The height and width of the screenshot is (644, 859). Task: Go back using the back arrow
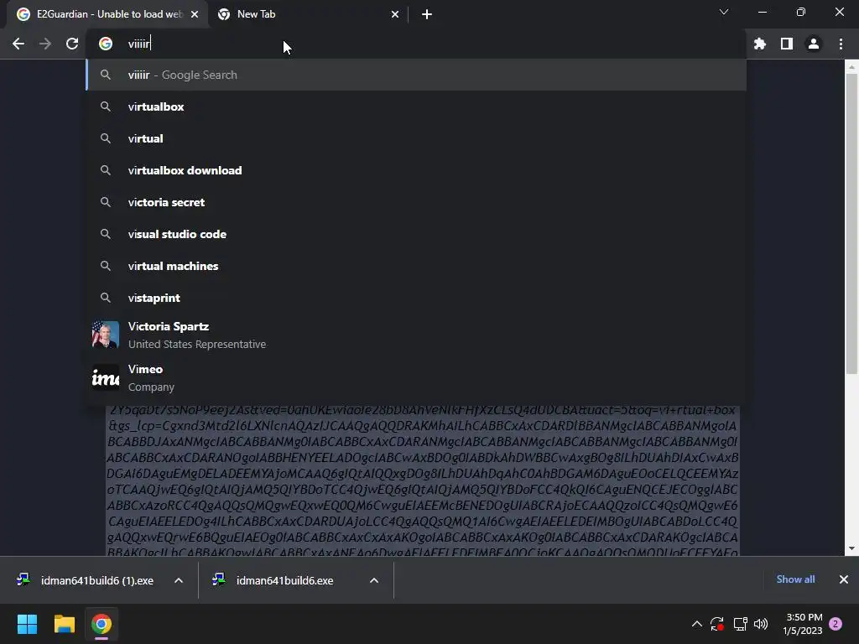18,44
